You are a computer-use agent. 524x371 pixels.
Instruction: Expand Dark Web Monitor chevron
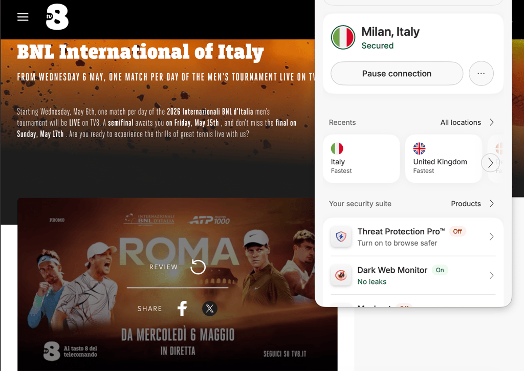492,275
